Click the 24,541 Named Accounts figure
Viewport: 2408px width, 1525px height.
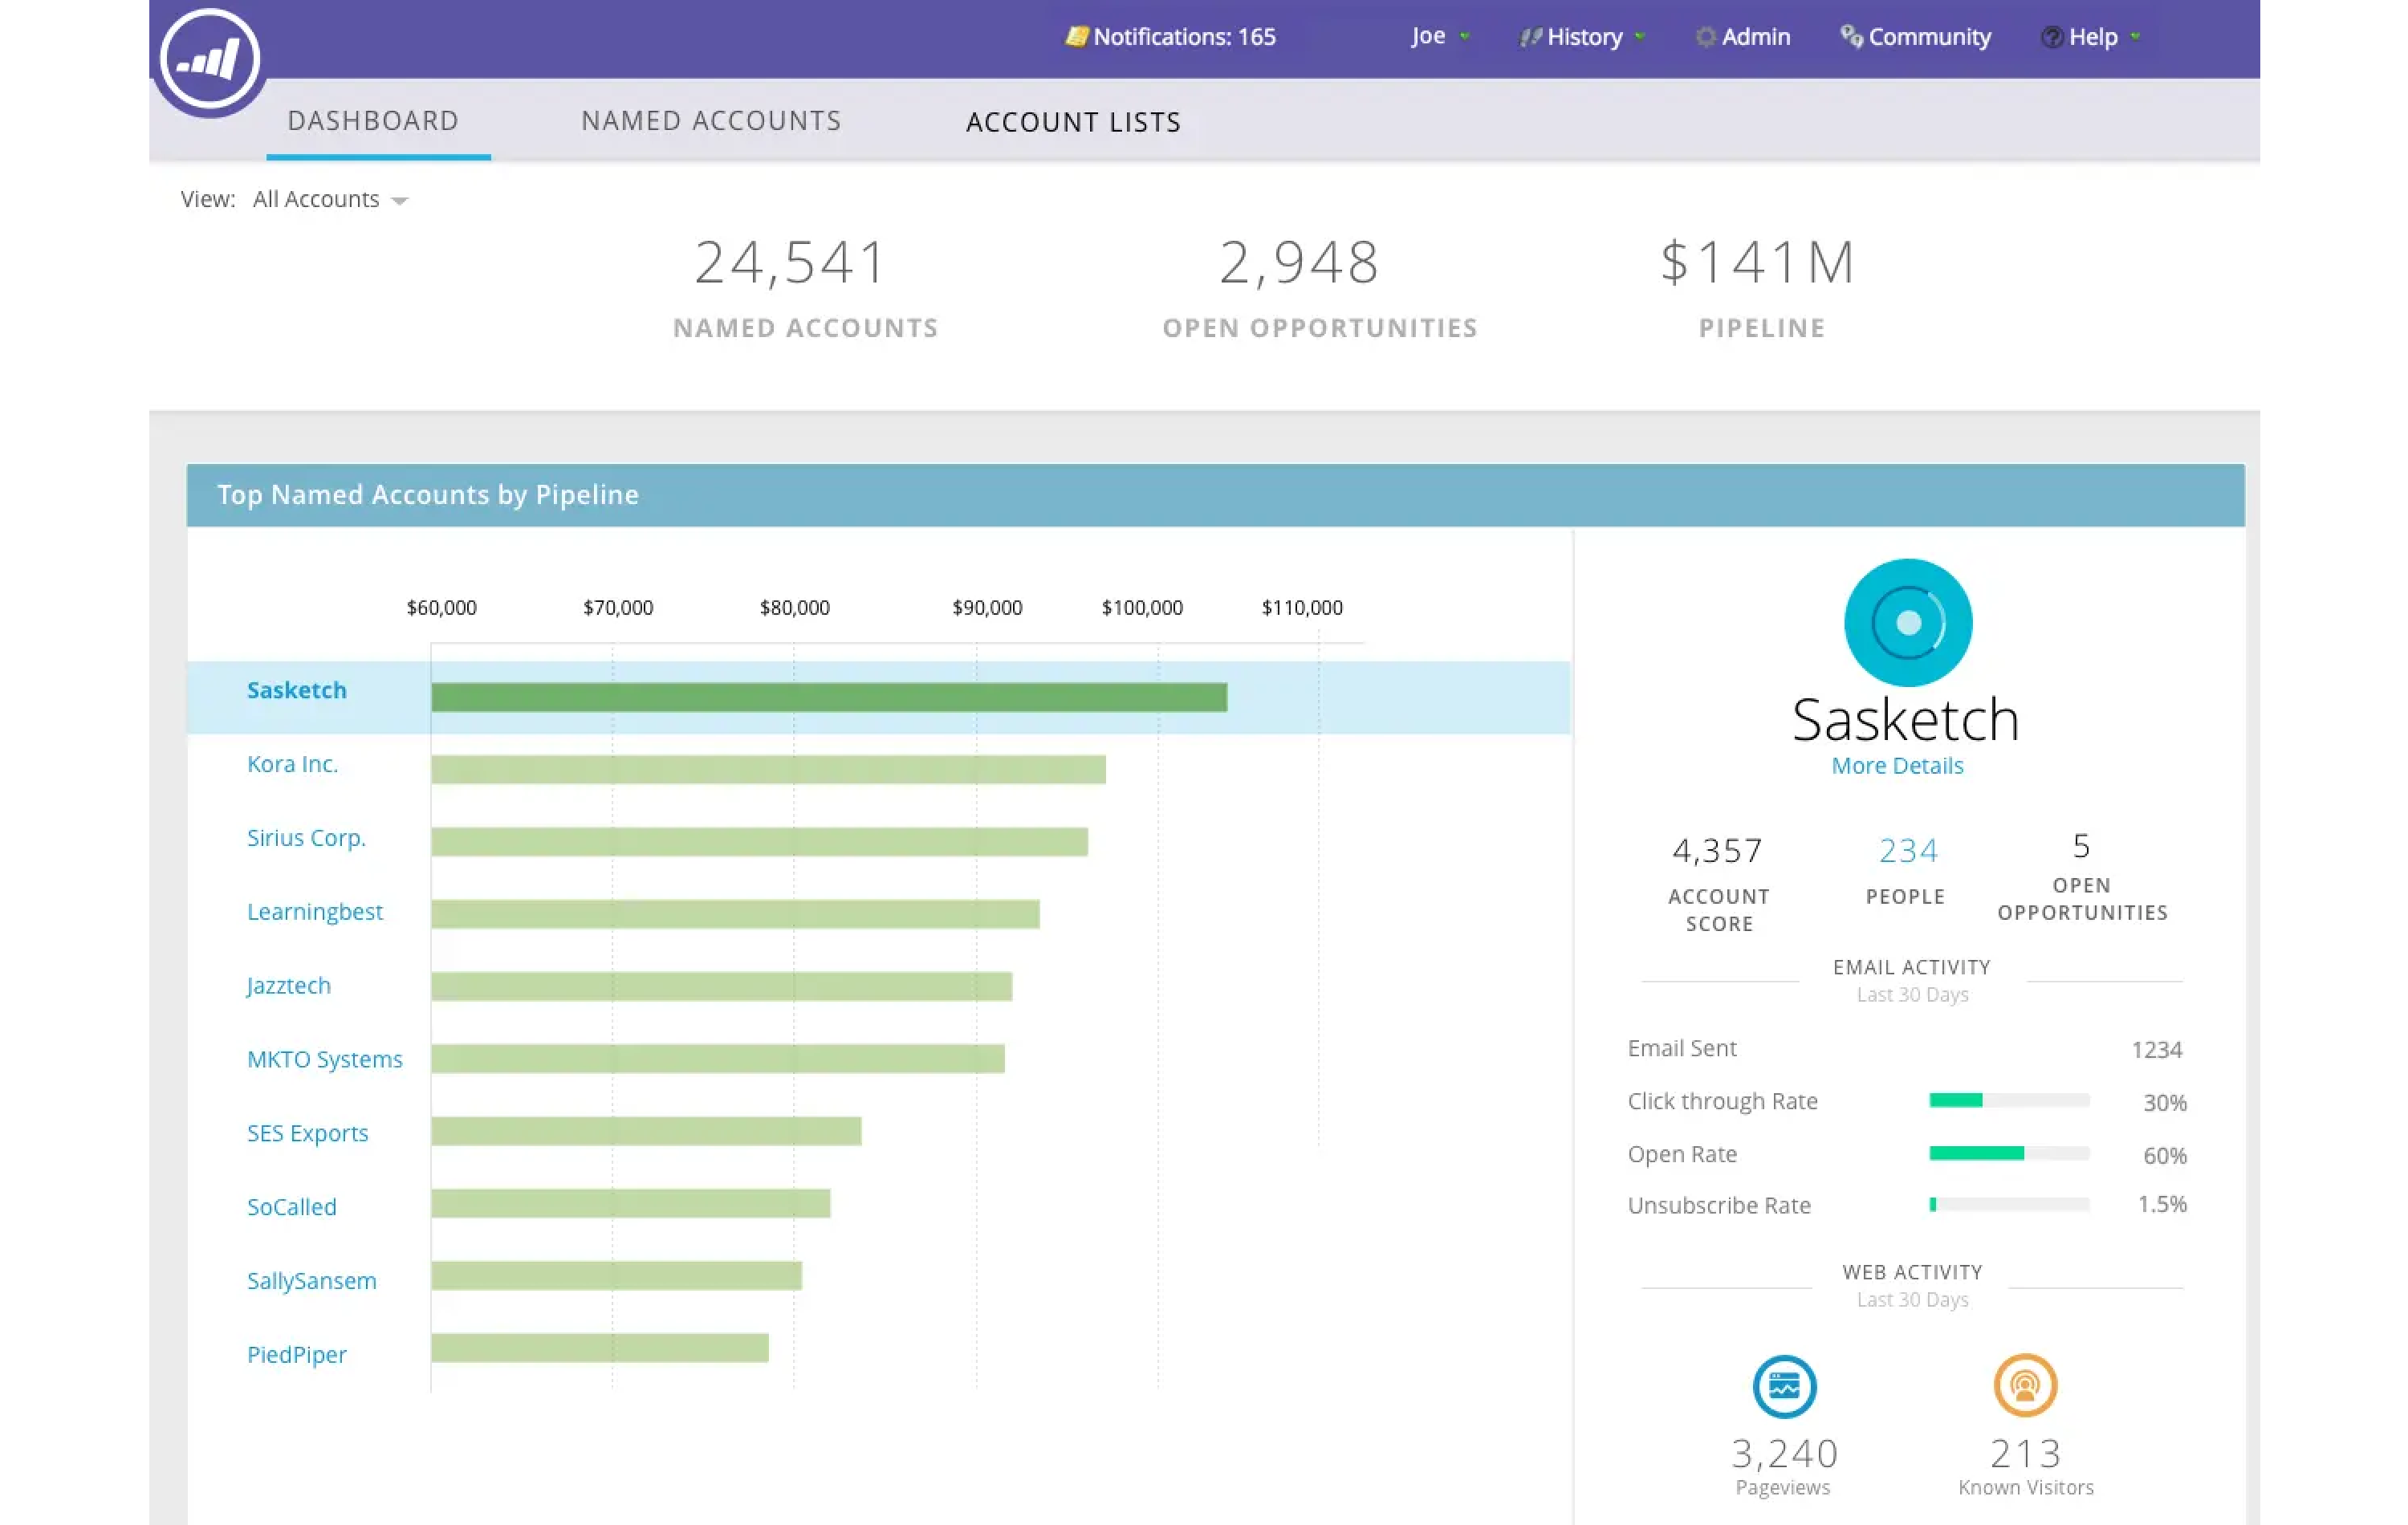coord(790,262)
